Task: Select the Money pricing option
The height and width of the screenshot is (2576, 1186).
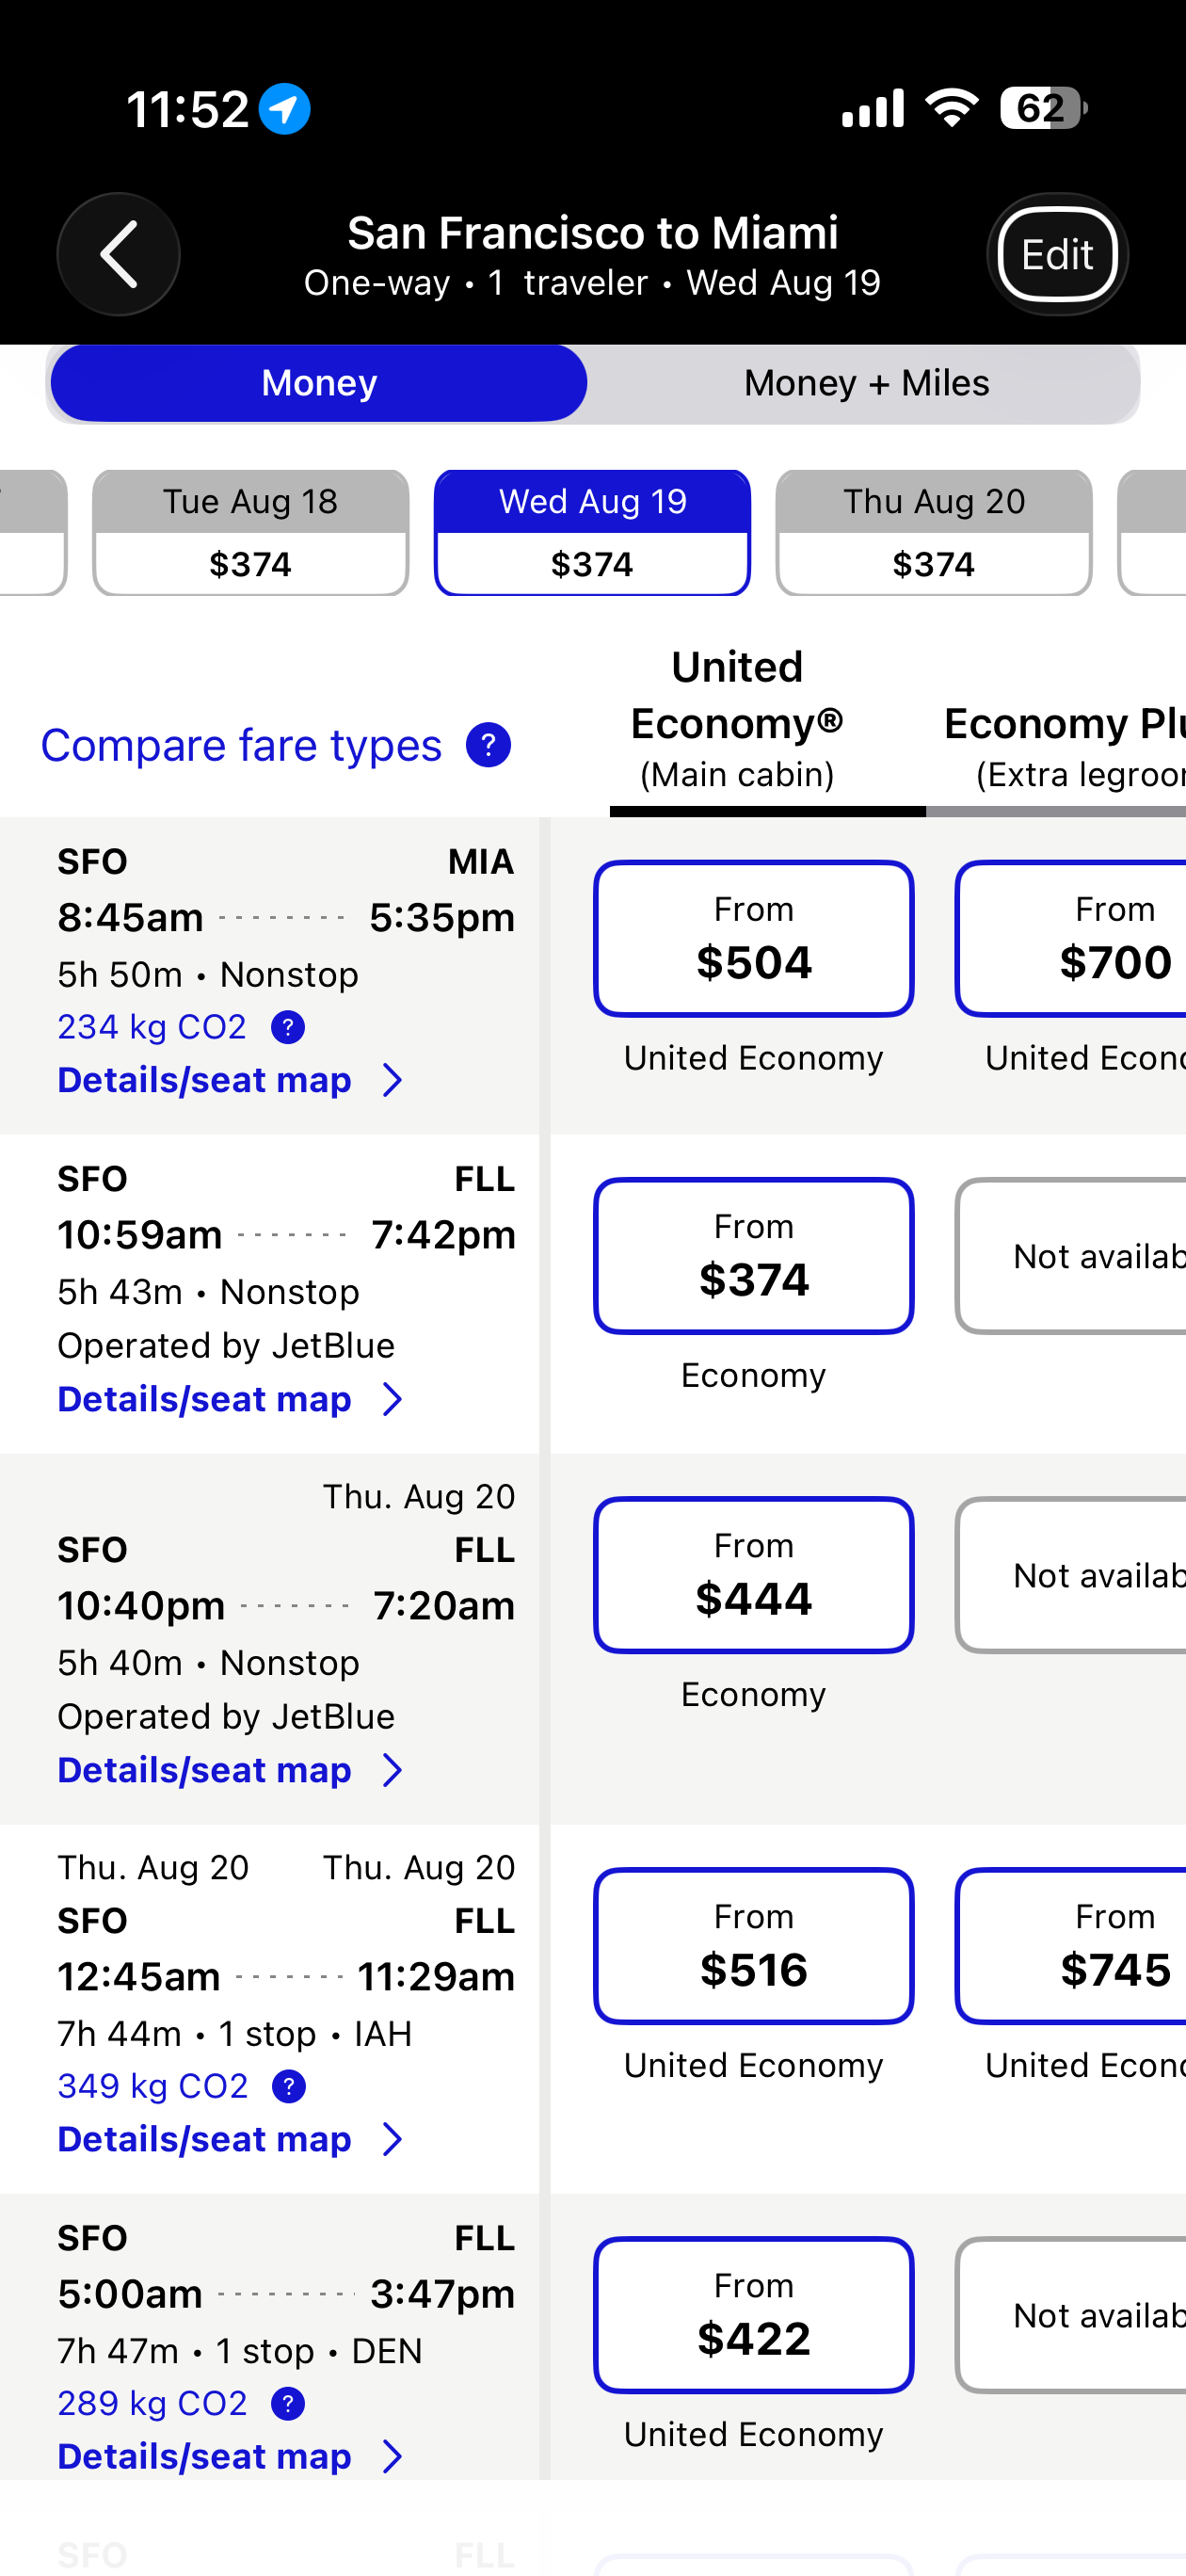Action: [x=319, y=383]
